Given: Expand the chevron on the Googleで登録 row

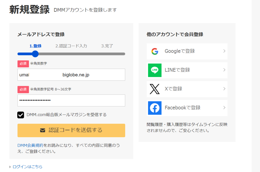Looking at the screenshot, I should click(224, 51).
